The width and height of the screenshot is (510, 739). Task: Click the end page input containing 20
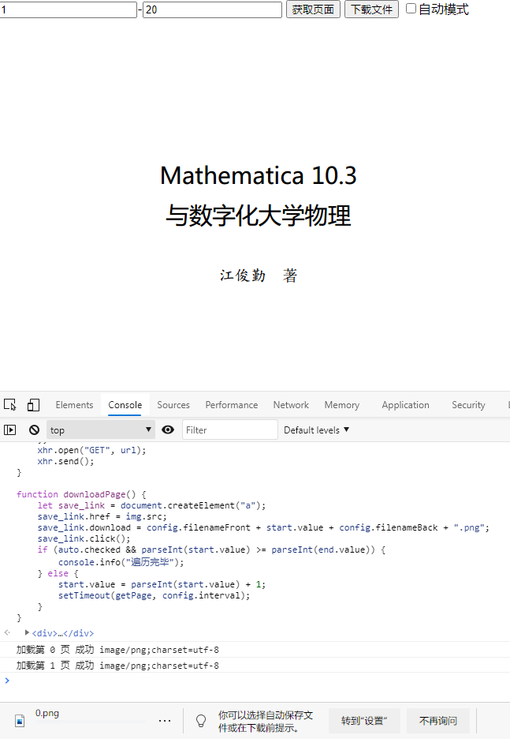212,9
